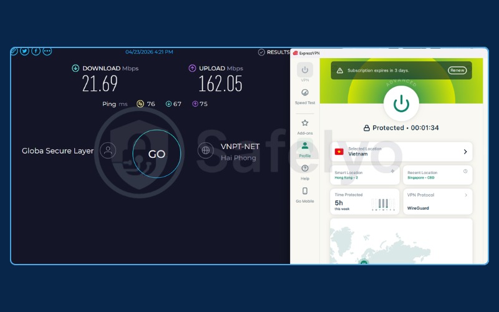Click the weekly usage bar chart
Screen dimensions: 499x312
point(384,205)
